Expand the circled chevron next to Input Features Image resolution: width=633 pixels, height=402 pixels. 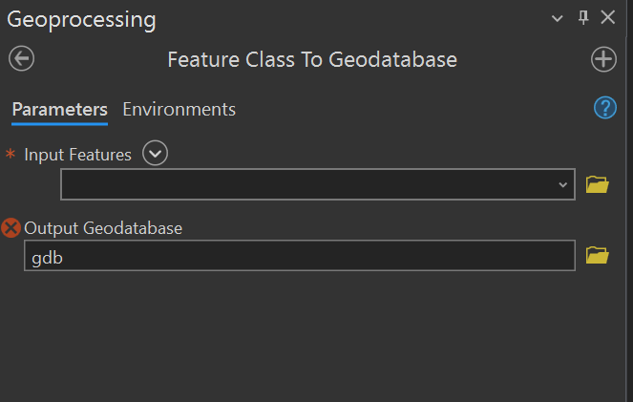[155, 153]
